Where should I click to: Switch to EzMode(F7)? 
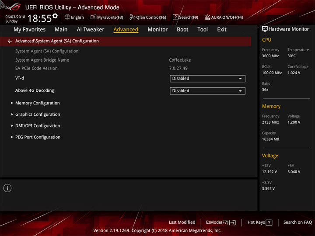click(x=221, y=222)
